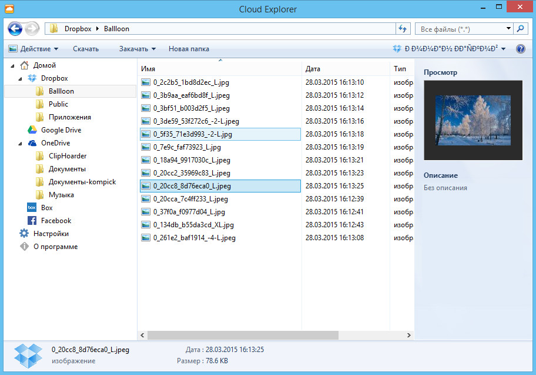
Task: Sort by the Тип column header
Action: click(x=402, y=69)
